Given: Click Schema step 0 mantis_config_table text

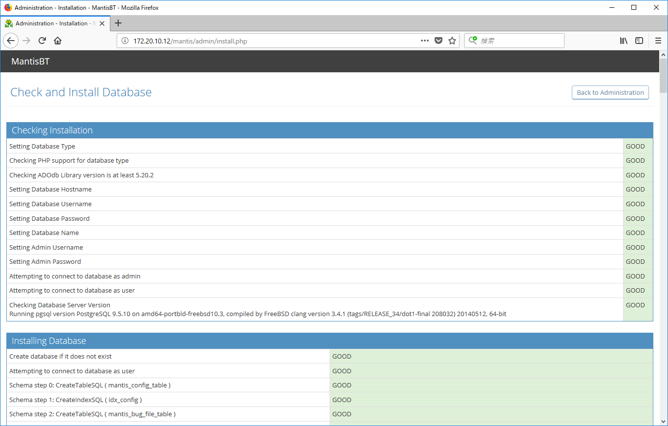Looking at the screenshot, I should (90, 385).
